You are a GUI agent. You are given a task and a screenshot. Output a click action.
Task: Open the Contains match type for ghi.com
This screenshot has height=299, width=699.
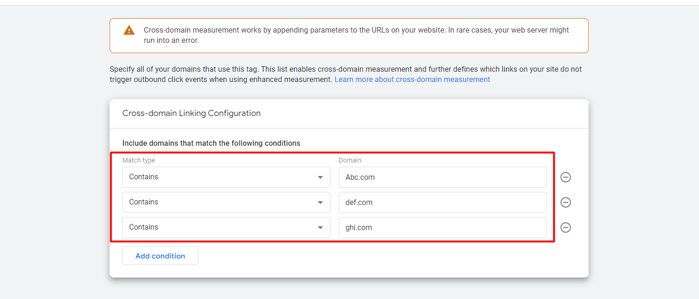tap(219, 227)
